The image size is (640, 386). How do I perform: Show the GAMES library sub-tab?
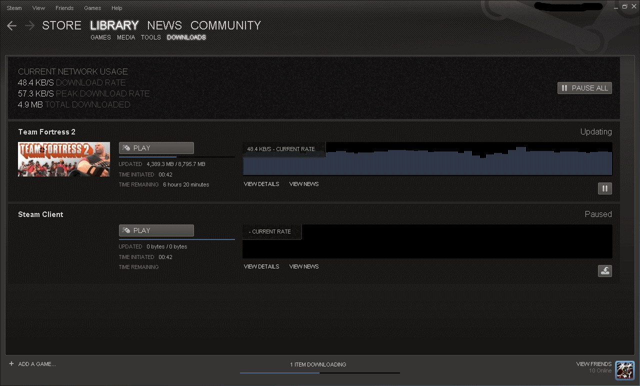pos(100,37)
